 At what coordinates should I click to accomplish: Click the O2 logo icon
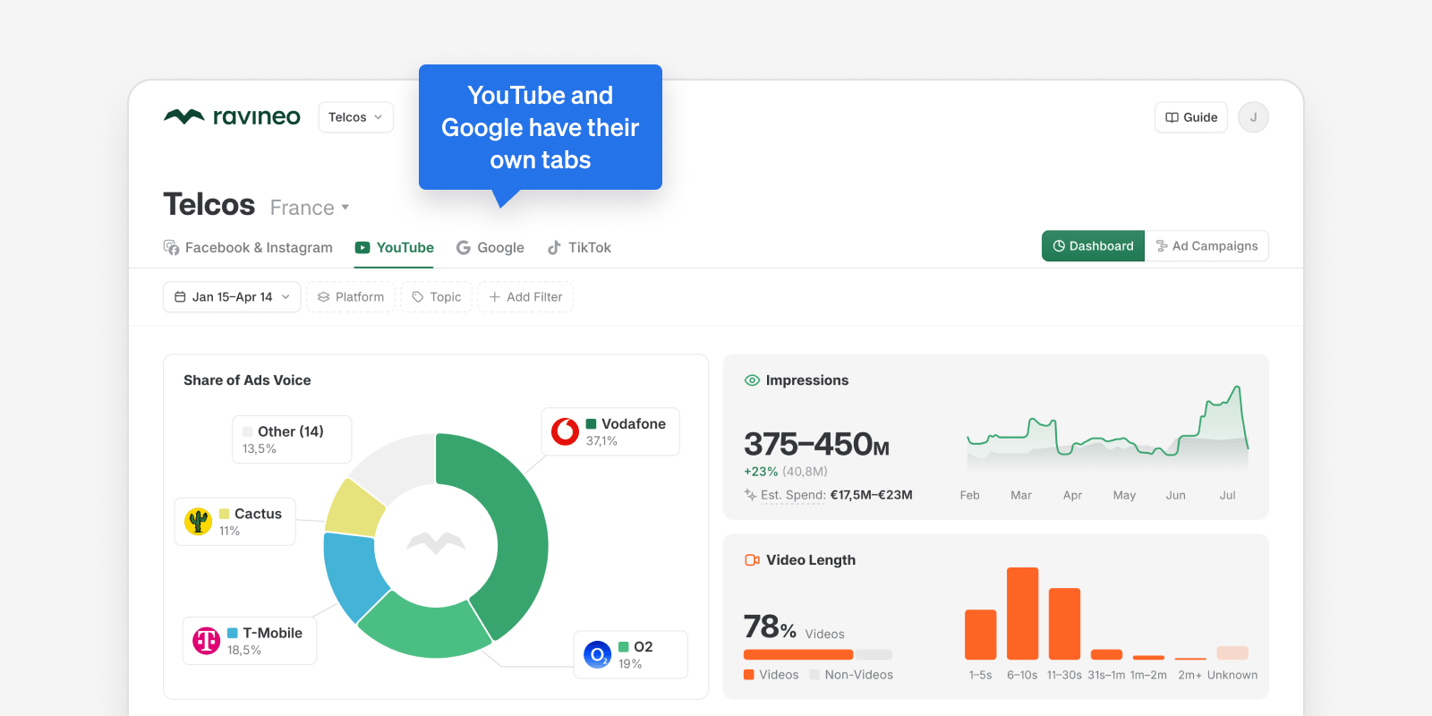coord(597,655)
